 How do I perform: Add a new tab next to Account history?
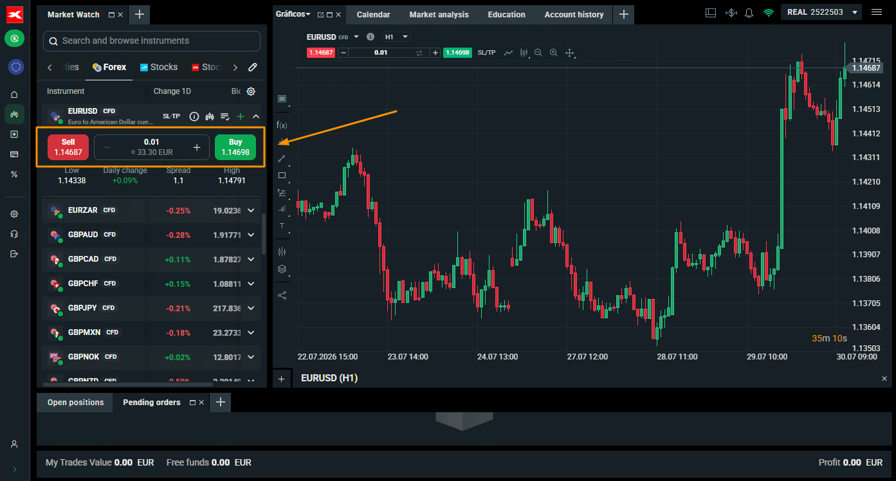click(x=623, y=14)
